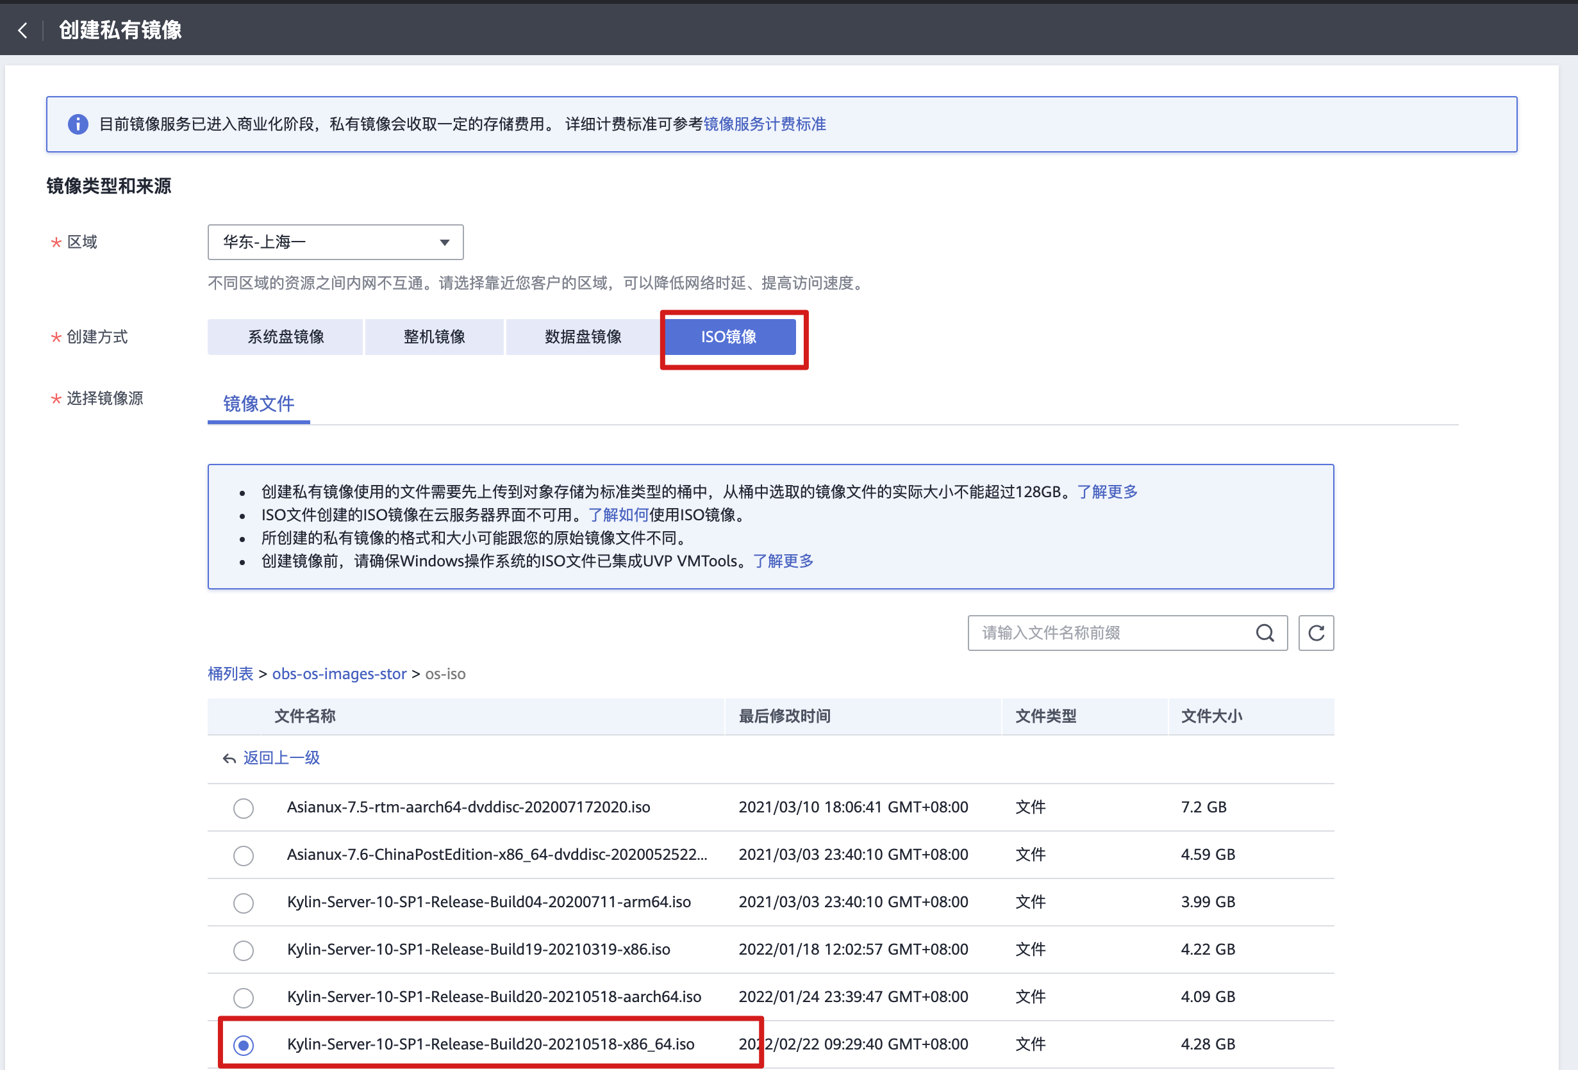Select Kylin Build20 aarch64 ISO radio
This screenshot has width=1578, height=1070.
tap(243, 998)
